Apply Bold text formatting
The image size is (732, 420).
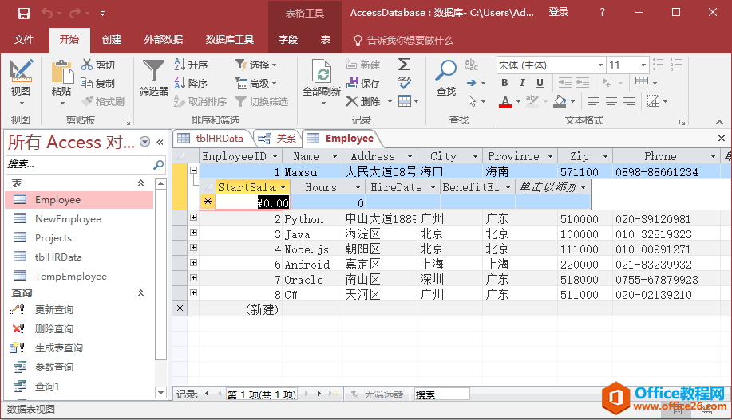point(504,83)
